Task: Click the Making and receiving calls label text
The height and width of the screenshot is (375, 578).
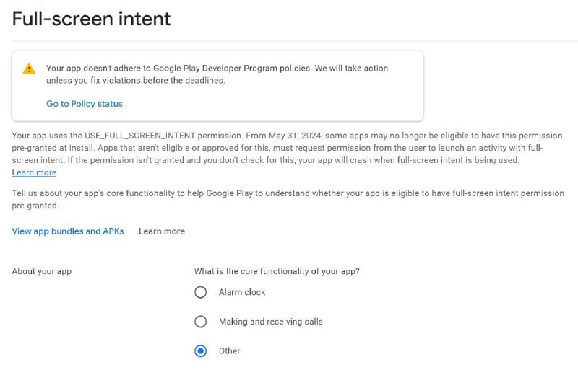Action: (270, 322)
